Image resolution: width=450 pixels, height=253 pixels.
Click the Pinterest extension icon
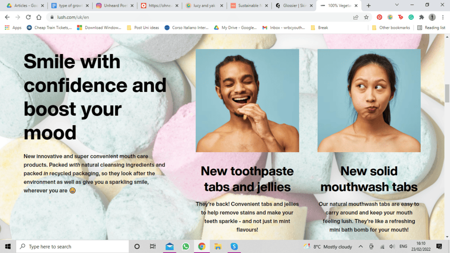tap(379, 17)
